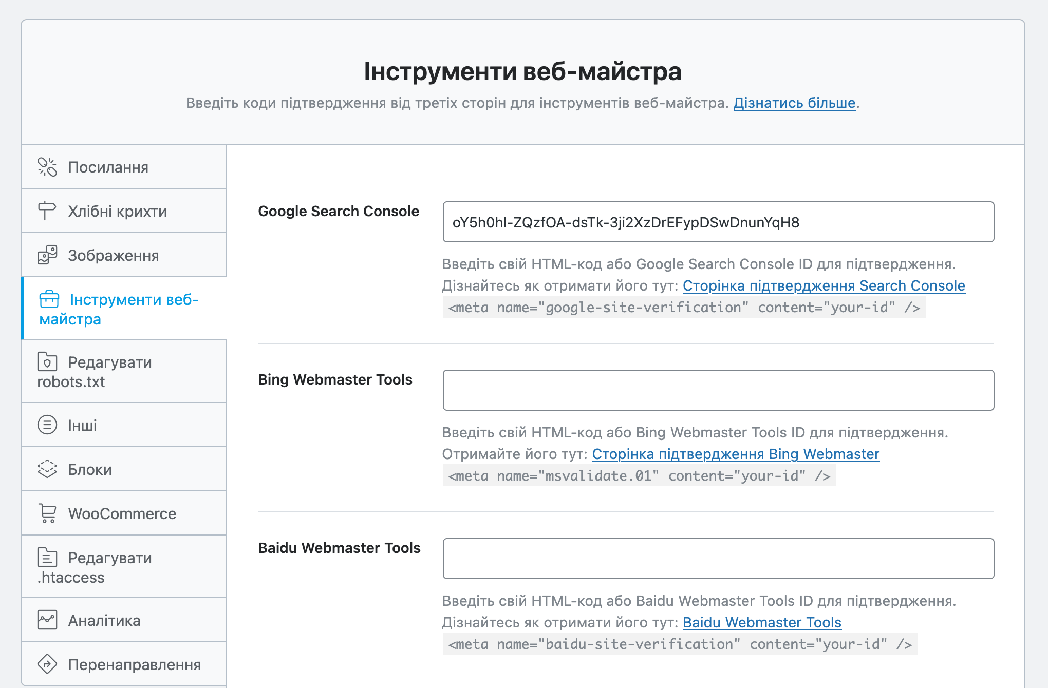
Task: Click the folder icon beside Редагувати robots.txt
Action: pyautogui.click(x=47, y=362)
